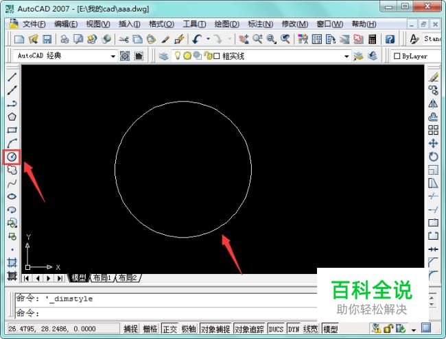Select the Insert Block tool

point(12,223)
